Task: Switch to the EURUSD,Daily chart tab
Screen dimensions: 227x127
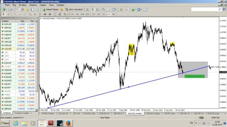Action: 89,114
